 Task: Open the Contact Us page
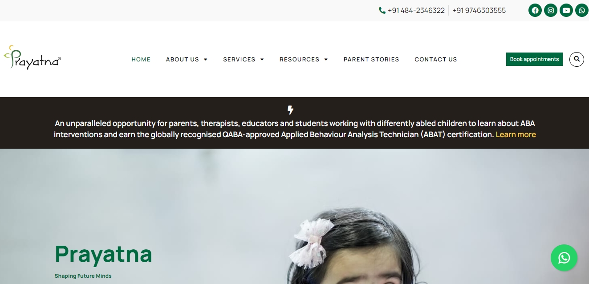click(436, 59)
